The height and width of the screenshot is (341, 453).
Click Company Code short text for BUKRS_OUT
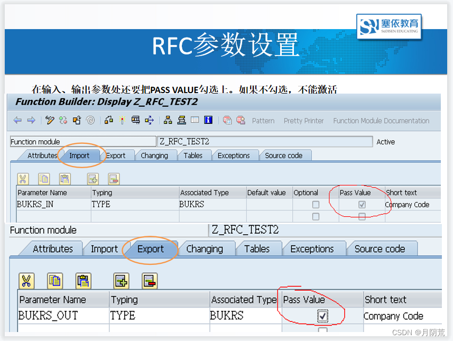(393, 316)
